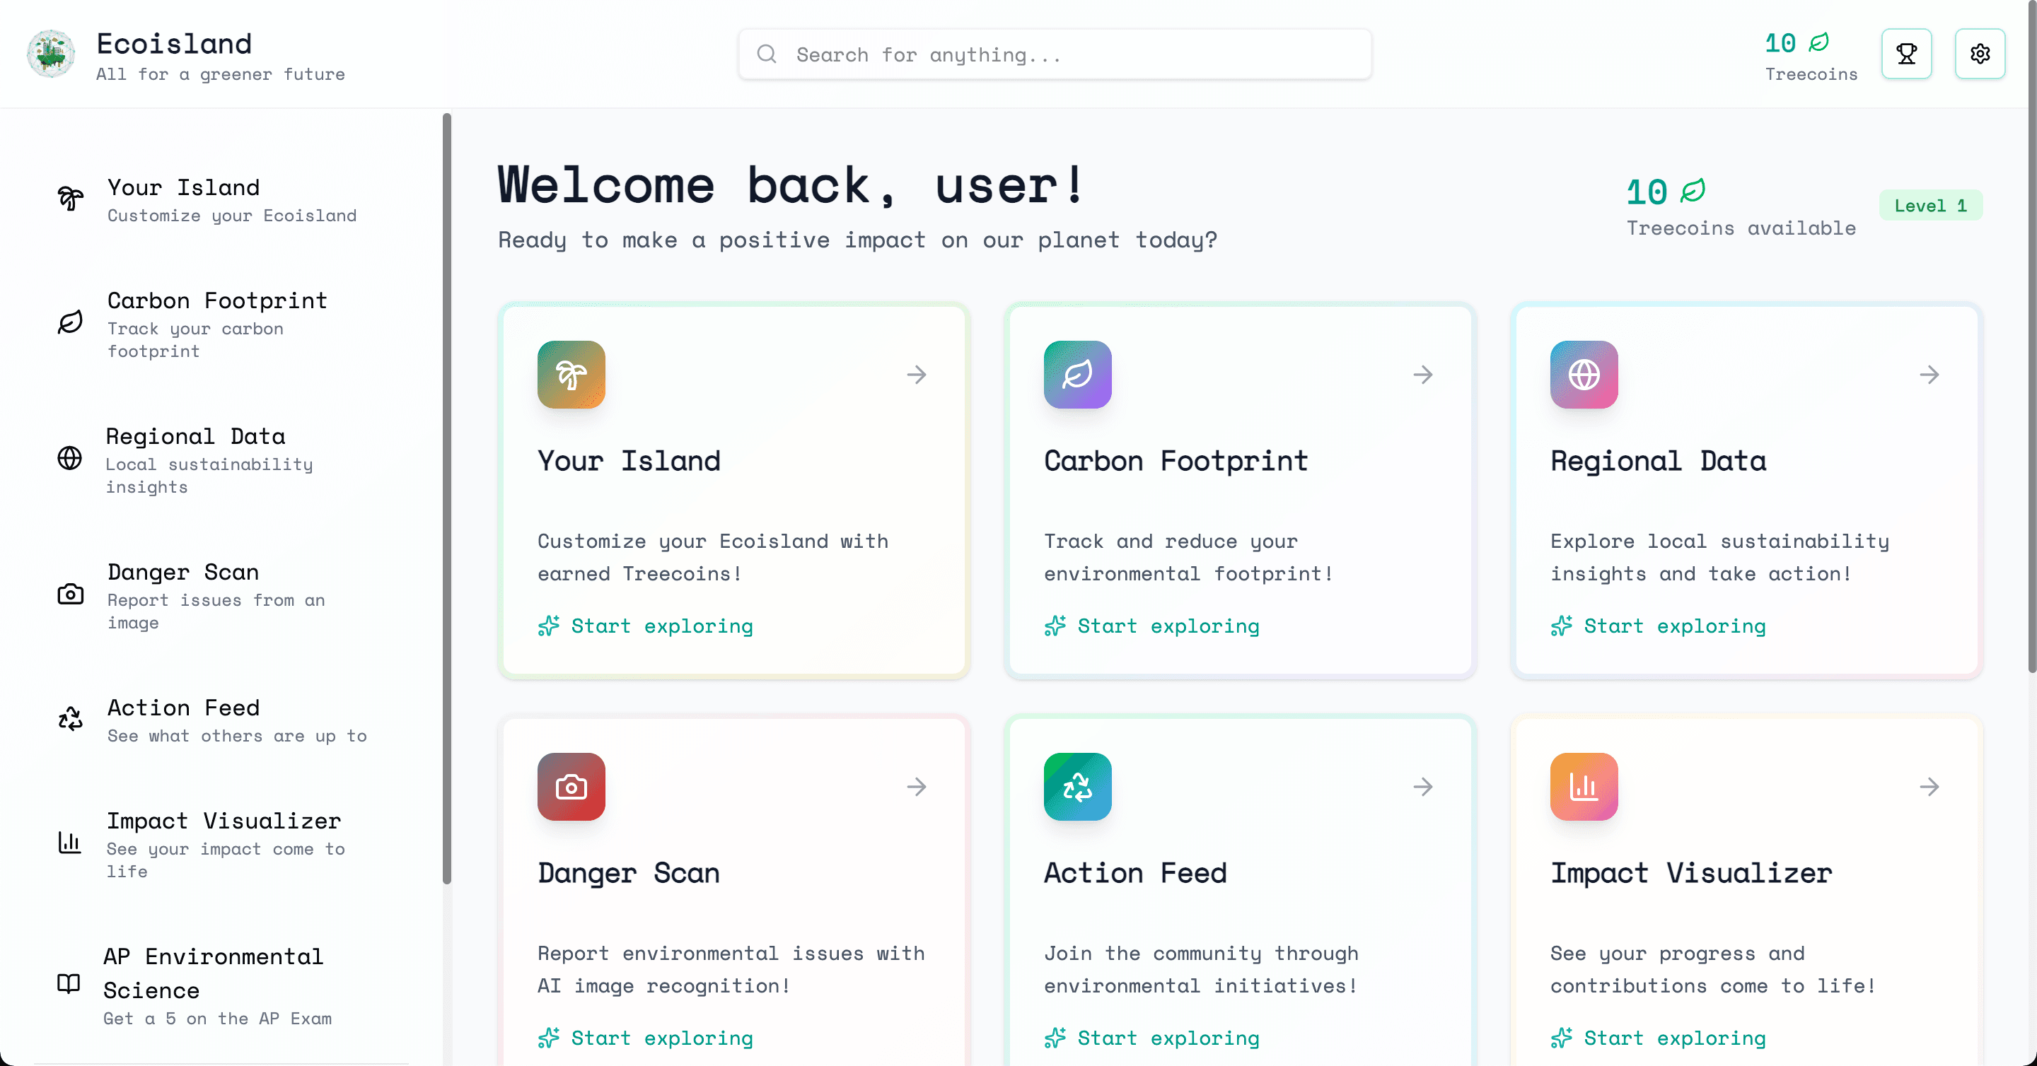Click Start exploring on Your Island card

645,626
